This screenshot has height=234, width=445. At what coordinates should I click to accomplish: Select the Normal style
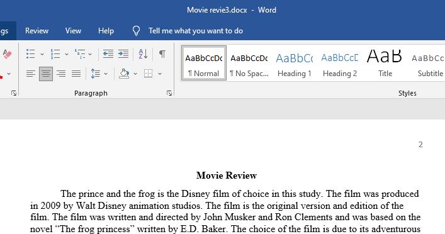click(204, 64)
